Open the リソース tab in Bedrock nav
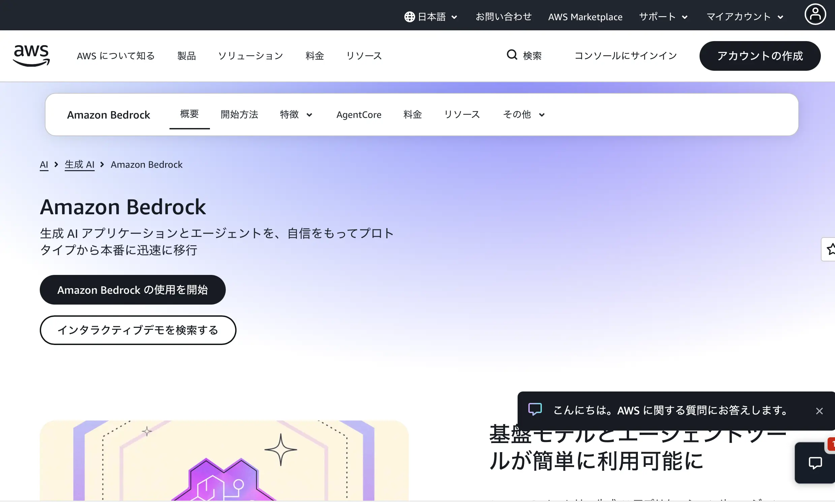 point(462,115)
